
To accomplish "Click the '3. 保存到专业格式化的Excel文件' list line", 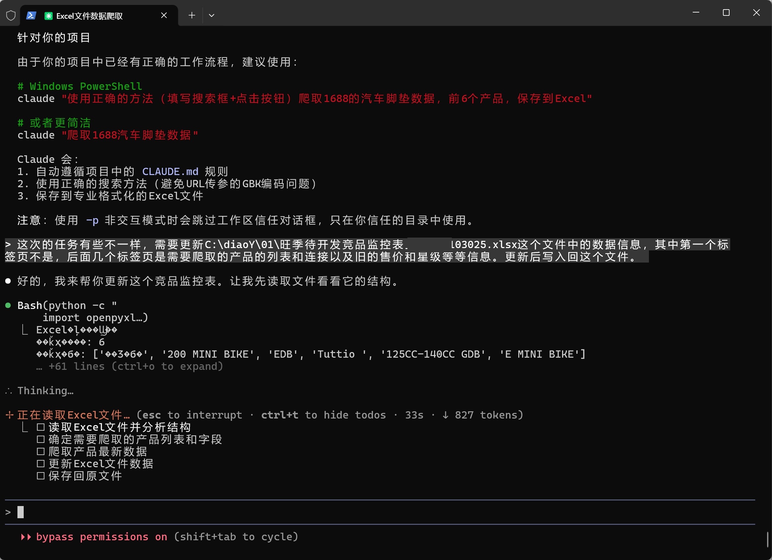I will click(110, 196).
